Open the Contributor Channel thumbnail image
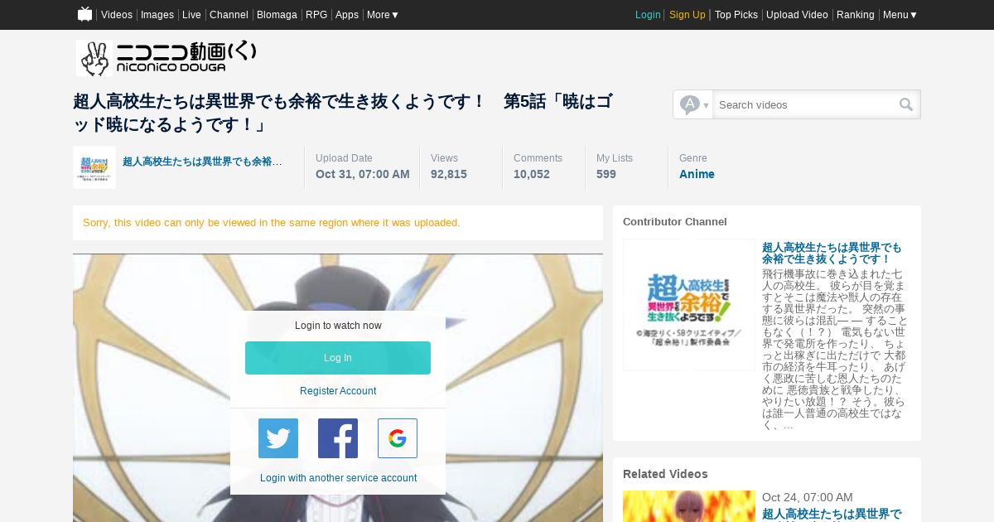 pyautogui.click(x=689, y=305)
